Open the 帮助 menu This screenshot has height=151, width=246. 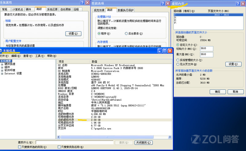coord(52,56)
